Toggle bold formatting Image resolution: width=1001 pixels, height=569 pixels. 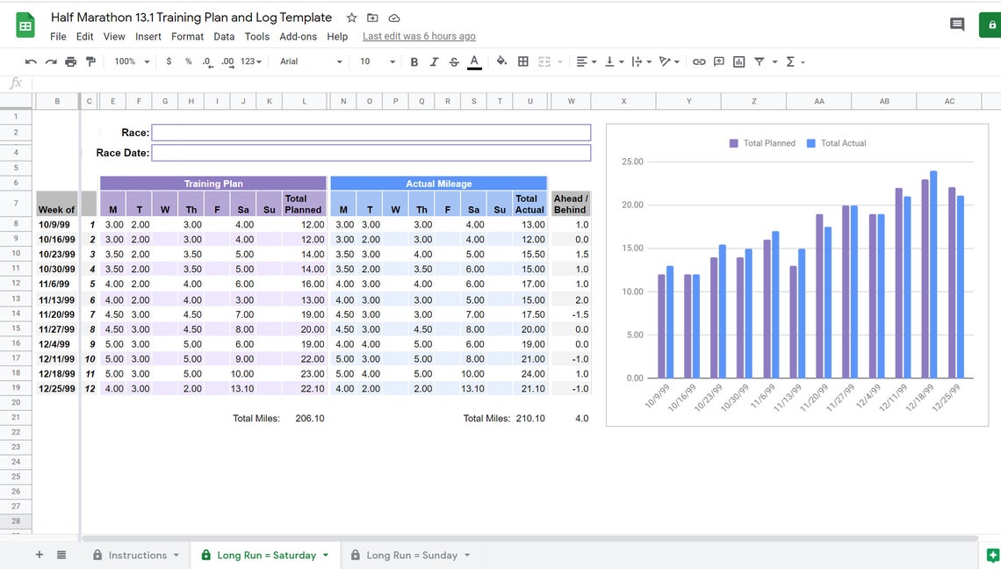pos(413,61)
